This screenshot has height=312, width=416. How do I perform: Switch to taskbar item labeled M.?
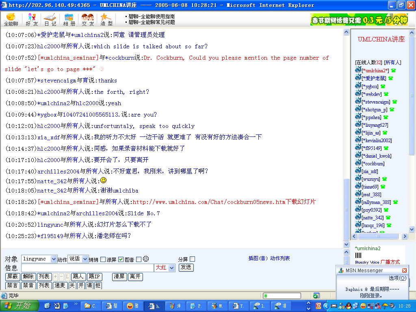point(217,306)
